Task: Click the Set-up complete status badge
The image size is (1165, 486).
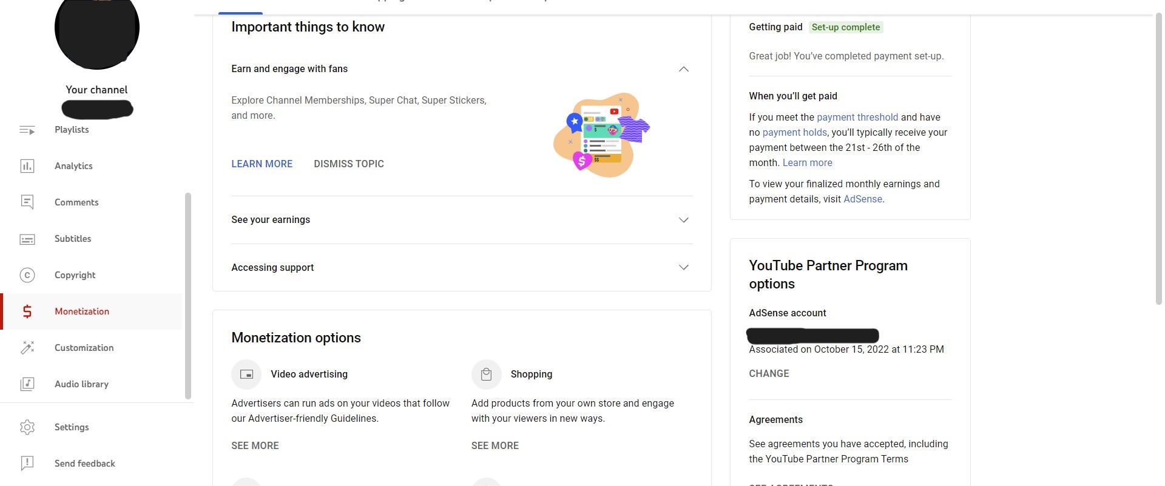Action: tap(846, 27)
